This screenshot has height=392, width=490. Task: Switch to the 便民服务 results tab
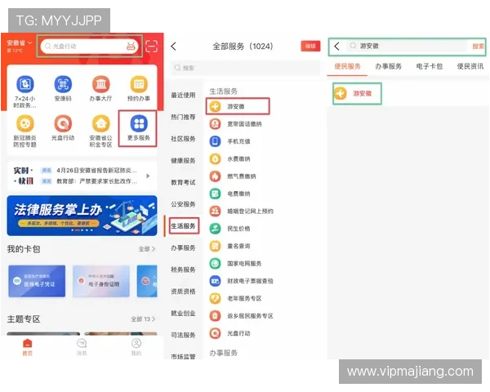348,66
